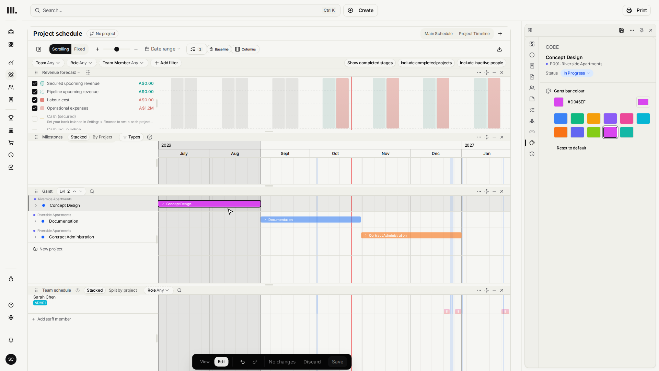Select the orange colour swatch

click(561, 132)
